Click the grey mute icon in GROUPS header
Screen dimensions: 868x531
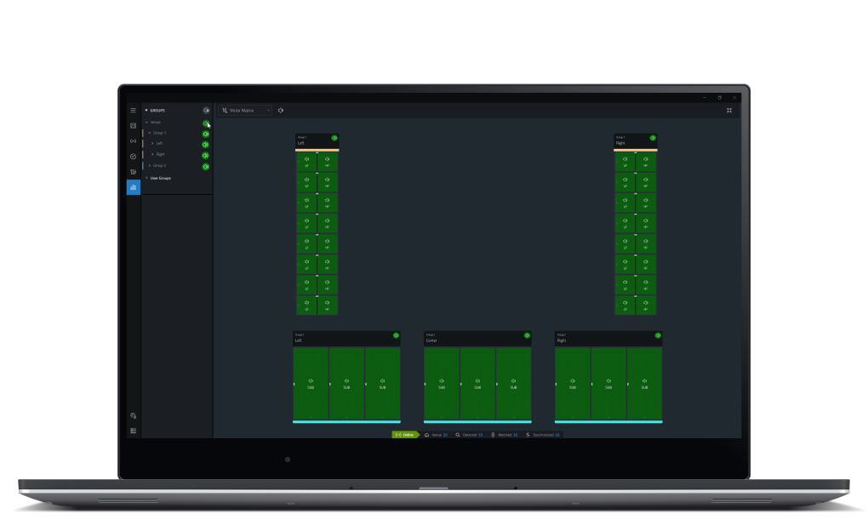coord(206,110)
